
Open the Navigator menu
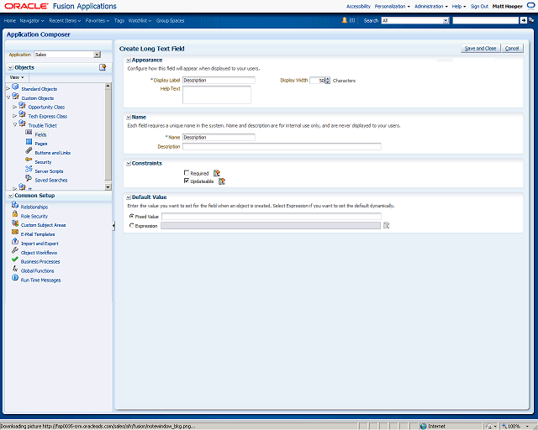(x=32, y=20)
